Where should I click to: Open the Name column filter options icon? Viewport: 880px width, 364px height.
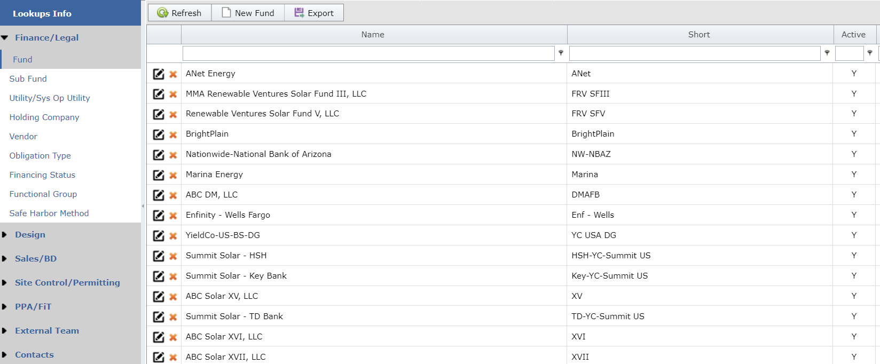(x=561, y=53)
